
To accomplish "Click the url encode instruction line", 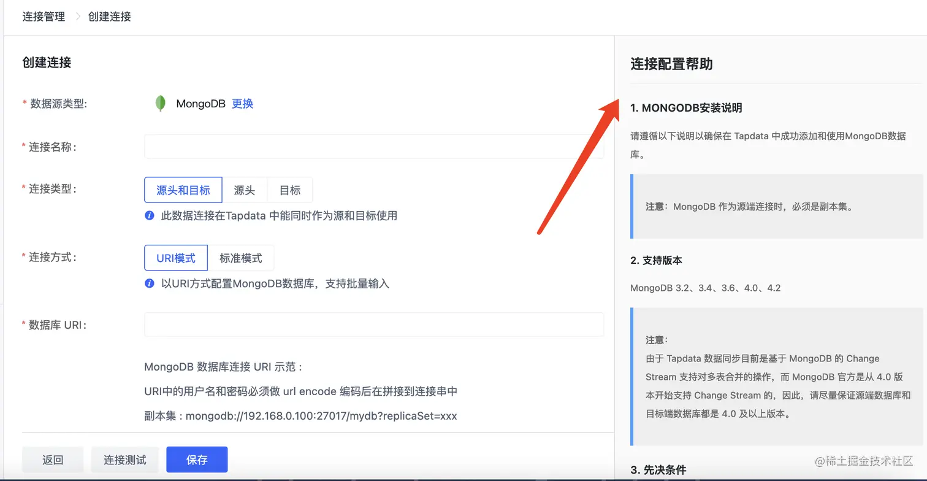I will (x=301, y=391).
